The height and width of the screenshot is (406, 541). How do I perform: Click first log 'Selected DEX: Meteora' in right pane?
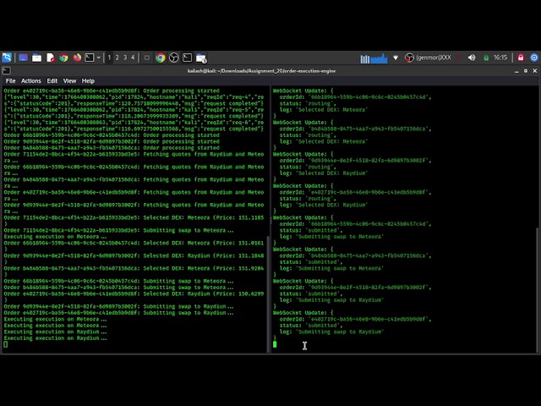(323, 109)
